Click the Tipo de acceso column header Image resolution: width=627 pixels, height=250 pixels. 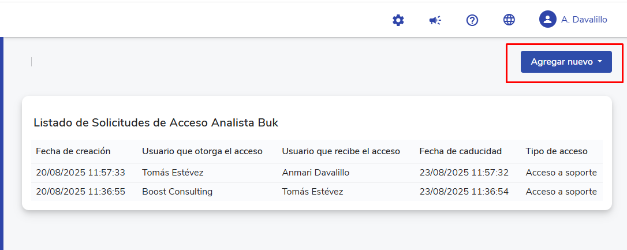(556, 151)
